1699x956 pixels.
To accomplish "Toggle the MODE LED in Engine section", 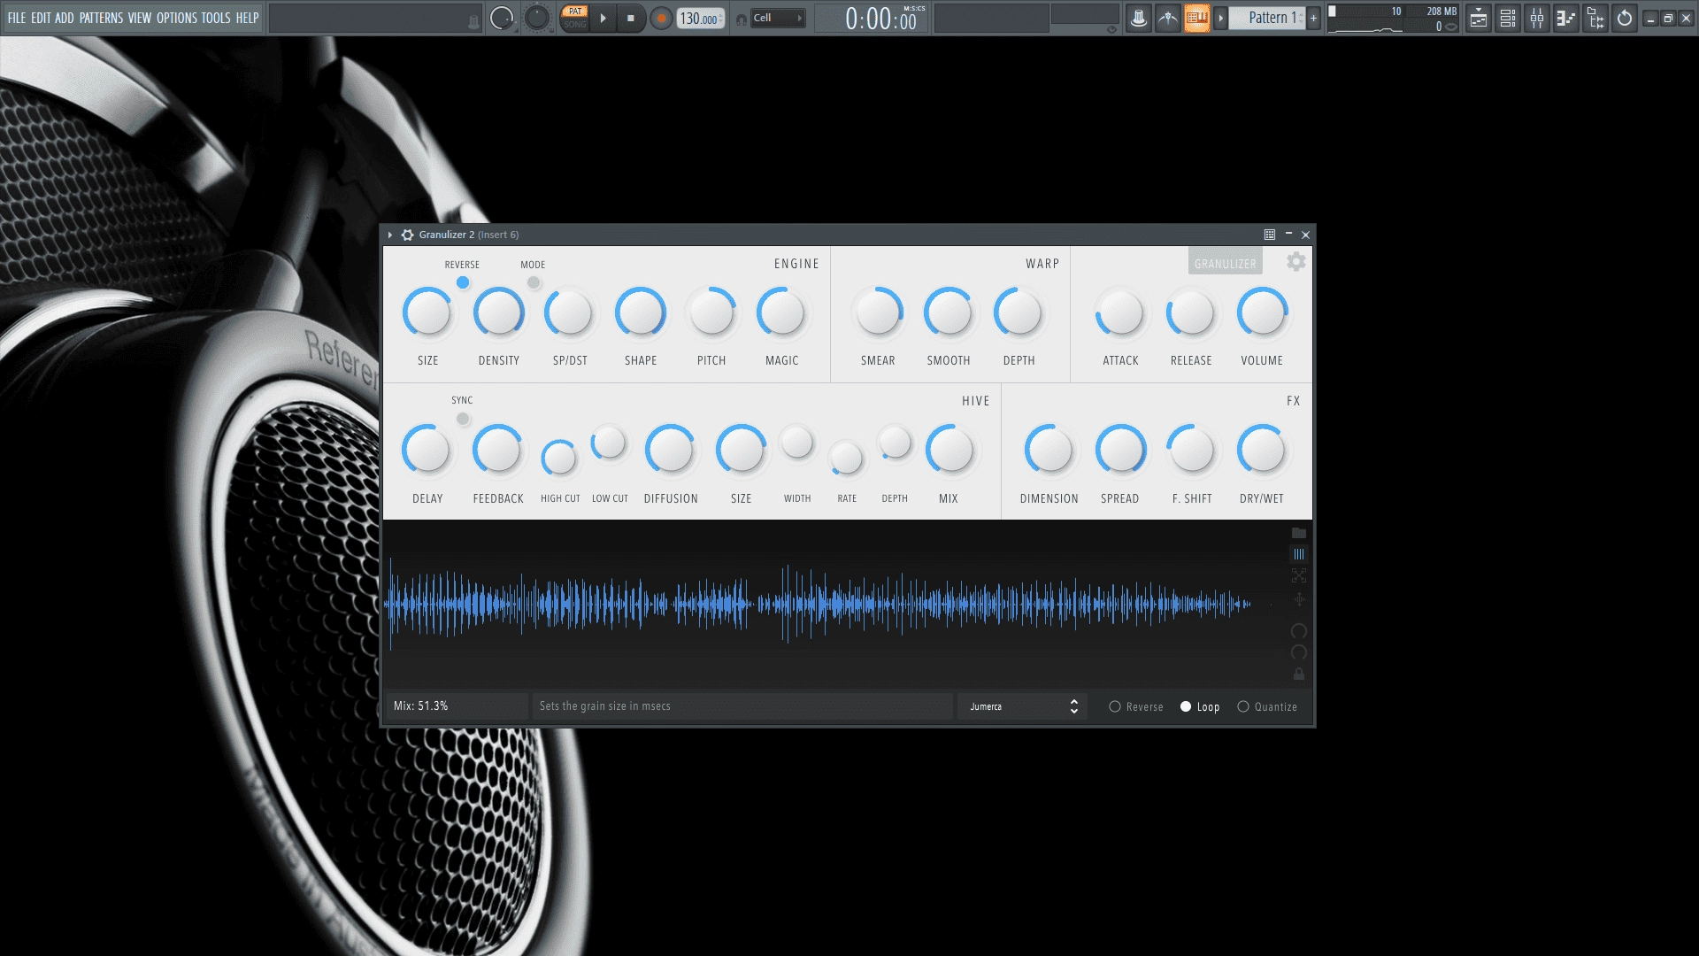I will [x=534, y=282].
